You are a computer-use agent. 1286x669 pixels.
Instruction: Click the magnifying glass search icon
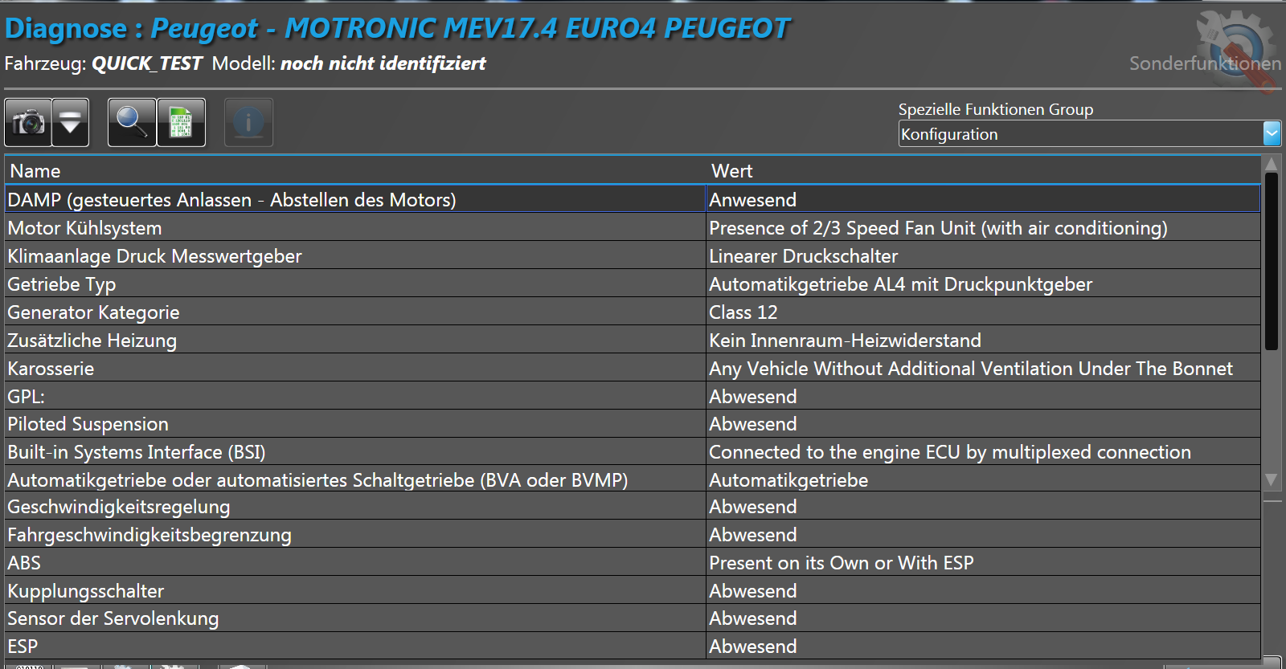coord(132,123)
